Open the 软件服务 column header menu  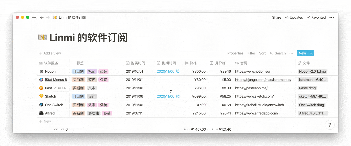click(53, 63)
